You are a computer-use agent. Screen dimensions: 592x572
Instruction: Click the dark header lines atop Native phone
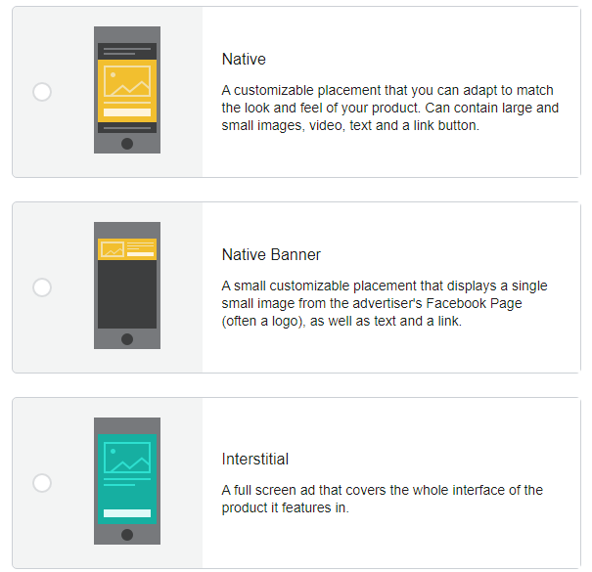(x=127, y=51)
